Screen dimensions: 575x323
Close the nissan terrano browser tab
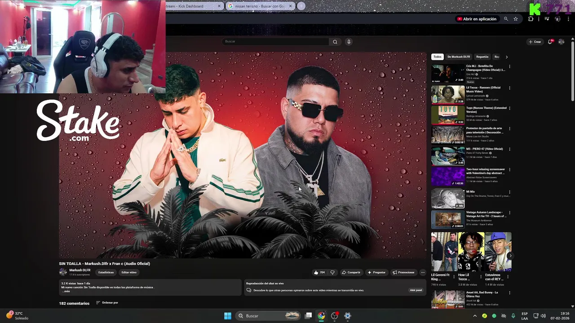291,6
